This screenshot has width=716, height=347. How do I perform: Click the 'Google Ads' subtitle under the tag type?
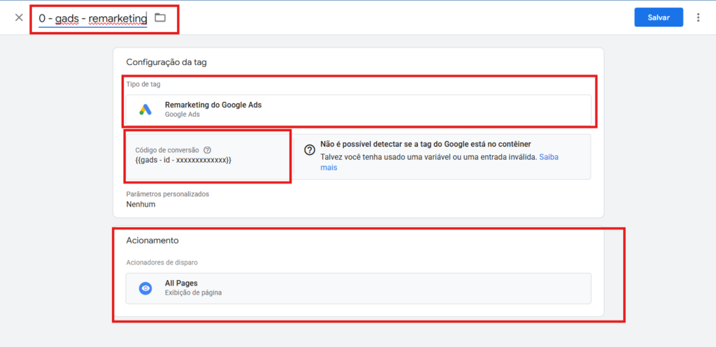[x=182, y=115]
